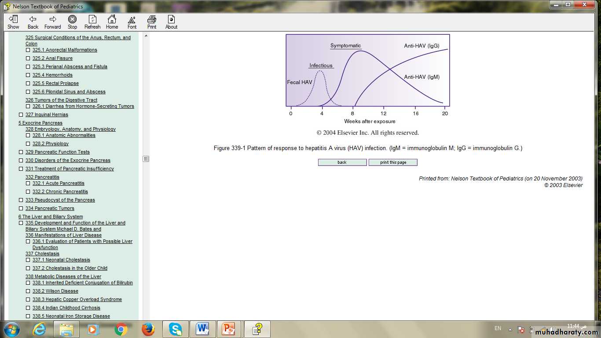Open 332 Pancreatitis chapter entry

tap(42, 177)
